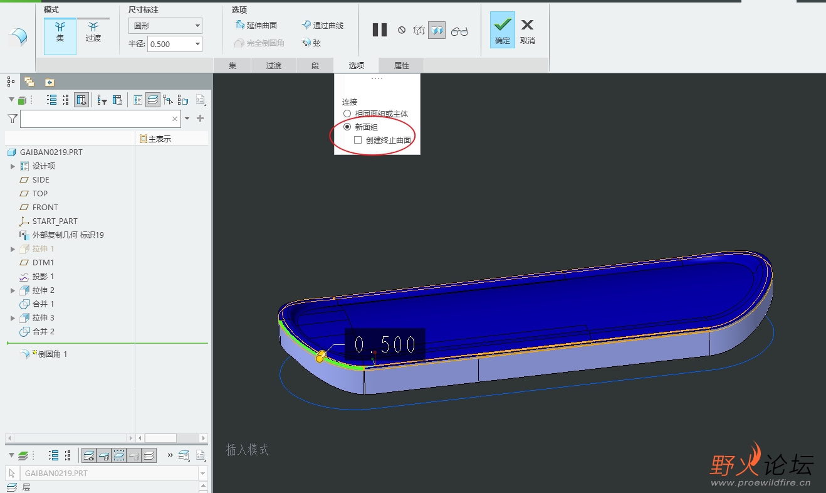Screen dimensions: 826x493
Task: Open the 属性 panel tab
Action: point(402,65)
